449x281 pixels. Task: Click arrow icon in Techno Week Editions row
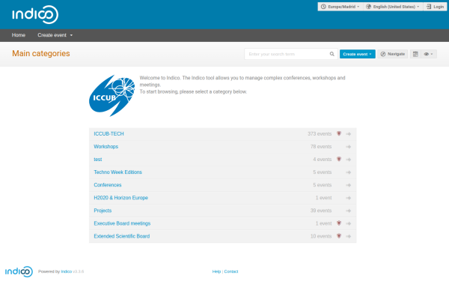click(x=349, y=172)
